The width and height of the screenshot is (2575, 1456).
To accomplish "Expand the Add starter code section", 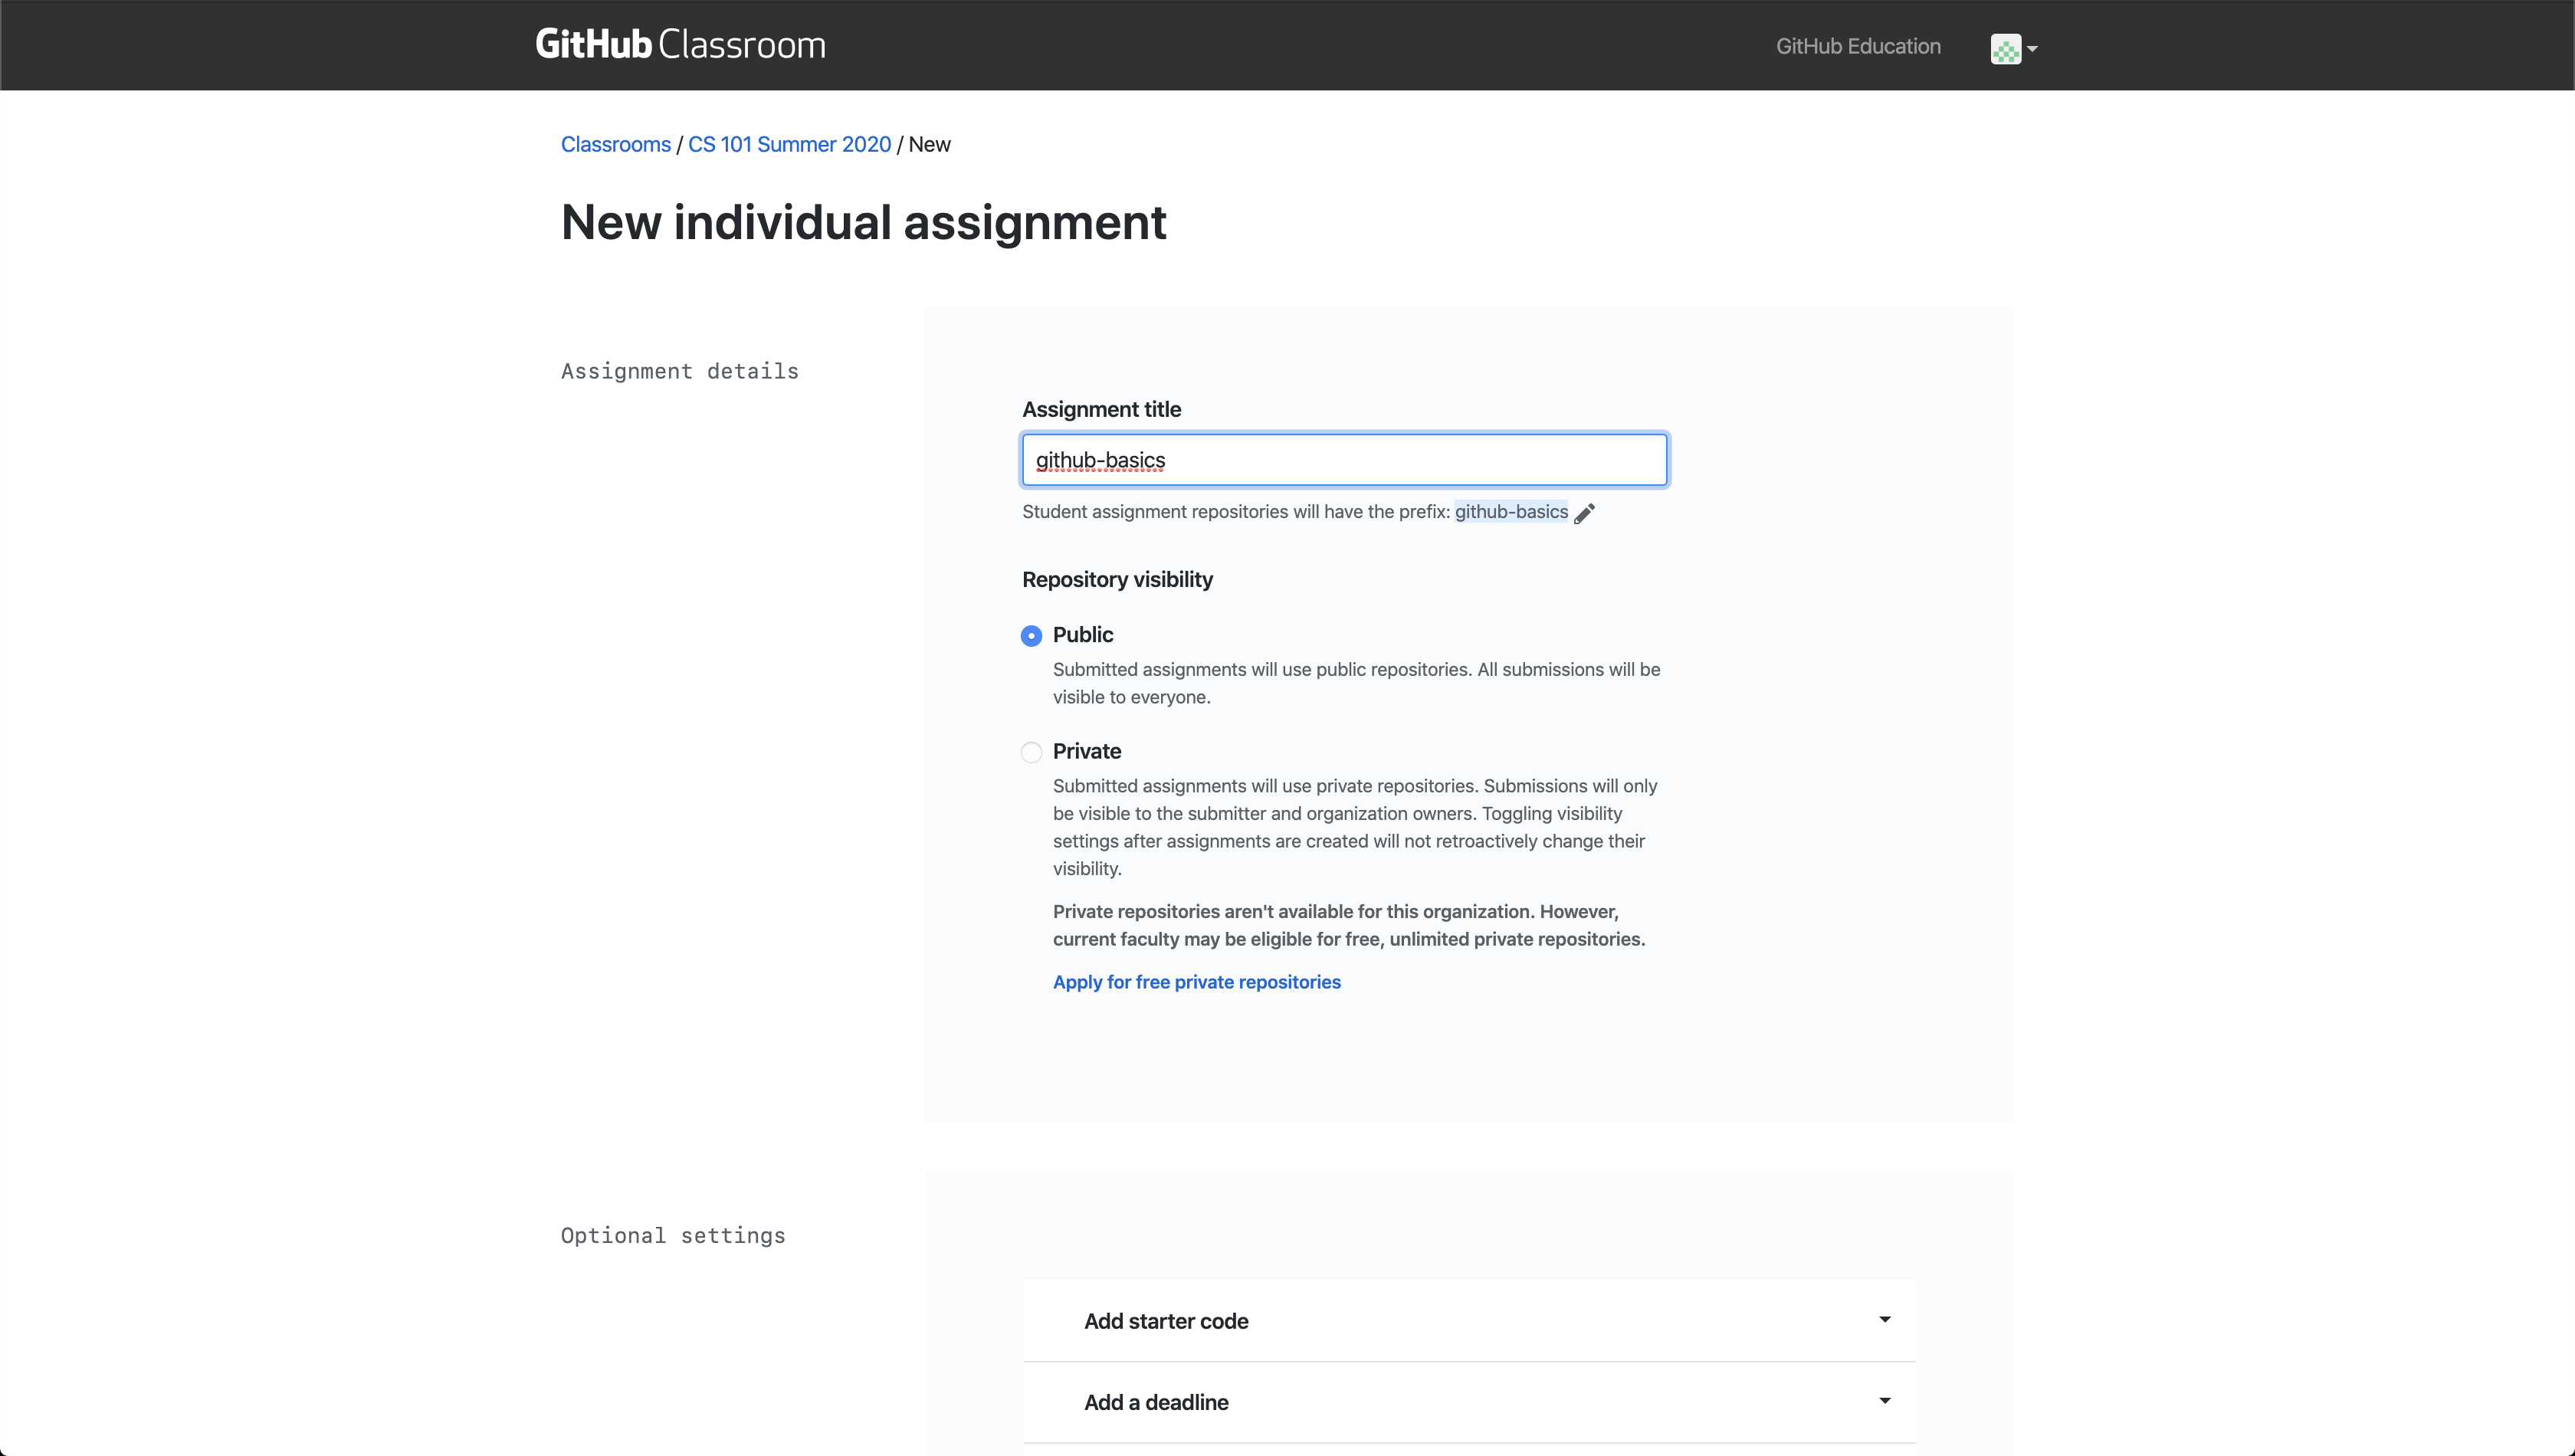I will 1469,1321.
